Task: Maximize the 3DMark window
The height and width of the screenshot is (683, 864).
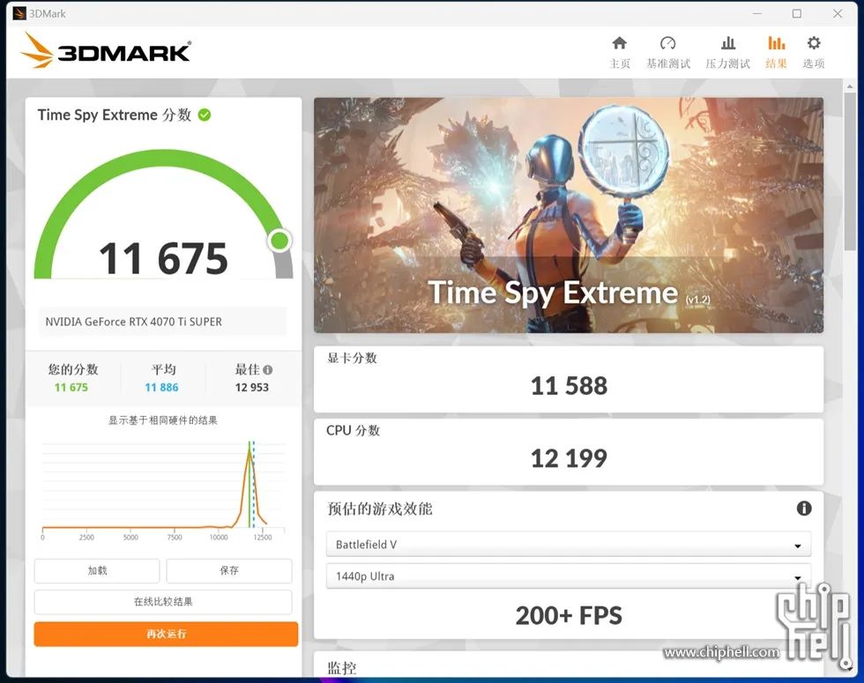Action: (x=797, y=13)
